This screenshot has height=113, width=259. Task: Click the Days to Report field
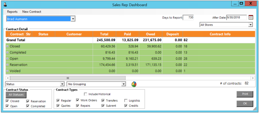click(x=188, y=17)
